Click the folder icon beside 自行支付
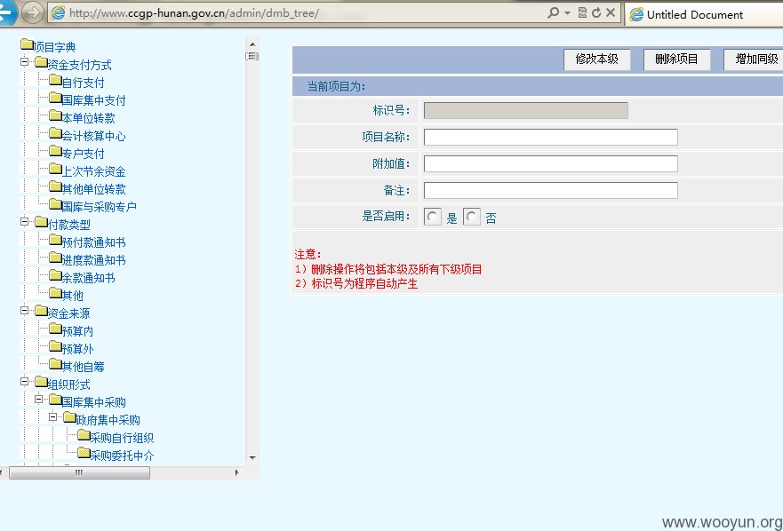783x531 pixels. (55, 80)
